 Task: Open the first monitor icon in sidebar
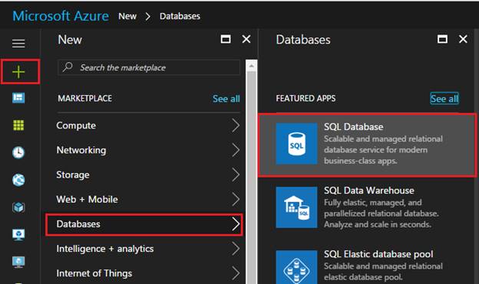18,235
